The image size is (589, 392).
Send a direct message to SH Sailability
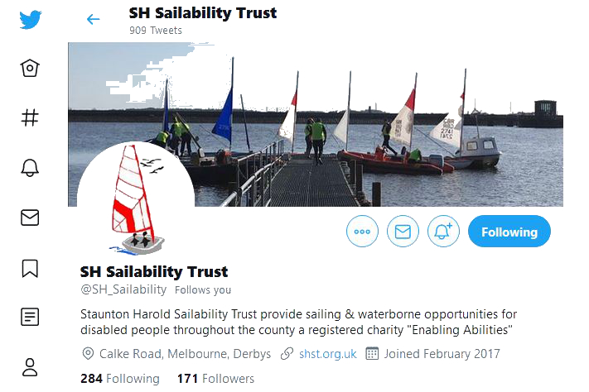coord(403,232)
